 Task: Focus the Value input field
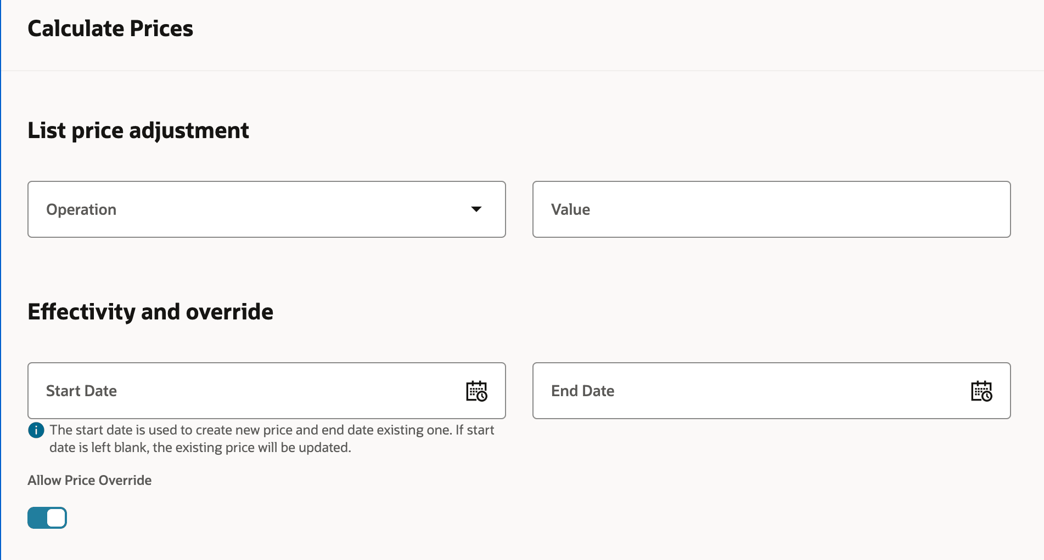point(771,209)
